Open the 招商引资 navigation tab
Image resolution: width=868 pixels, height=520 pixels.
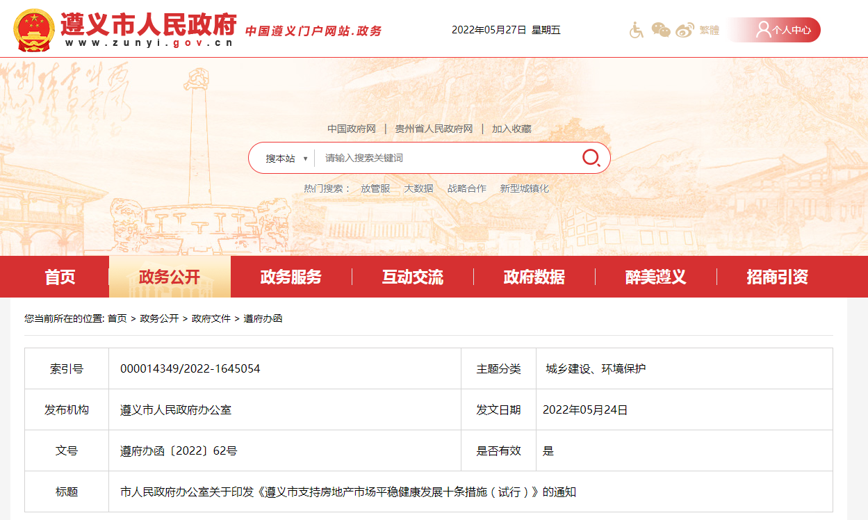[778, 277]
